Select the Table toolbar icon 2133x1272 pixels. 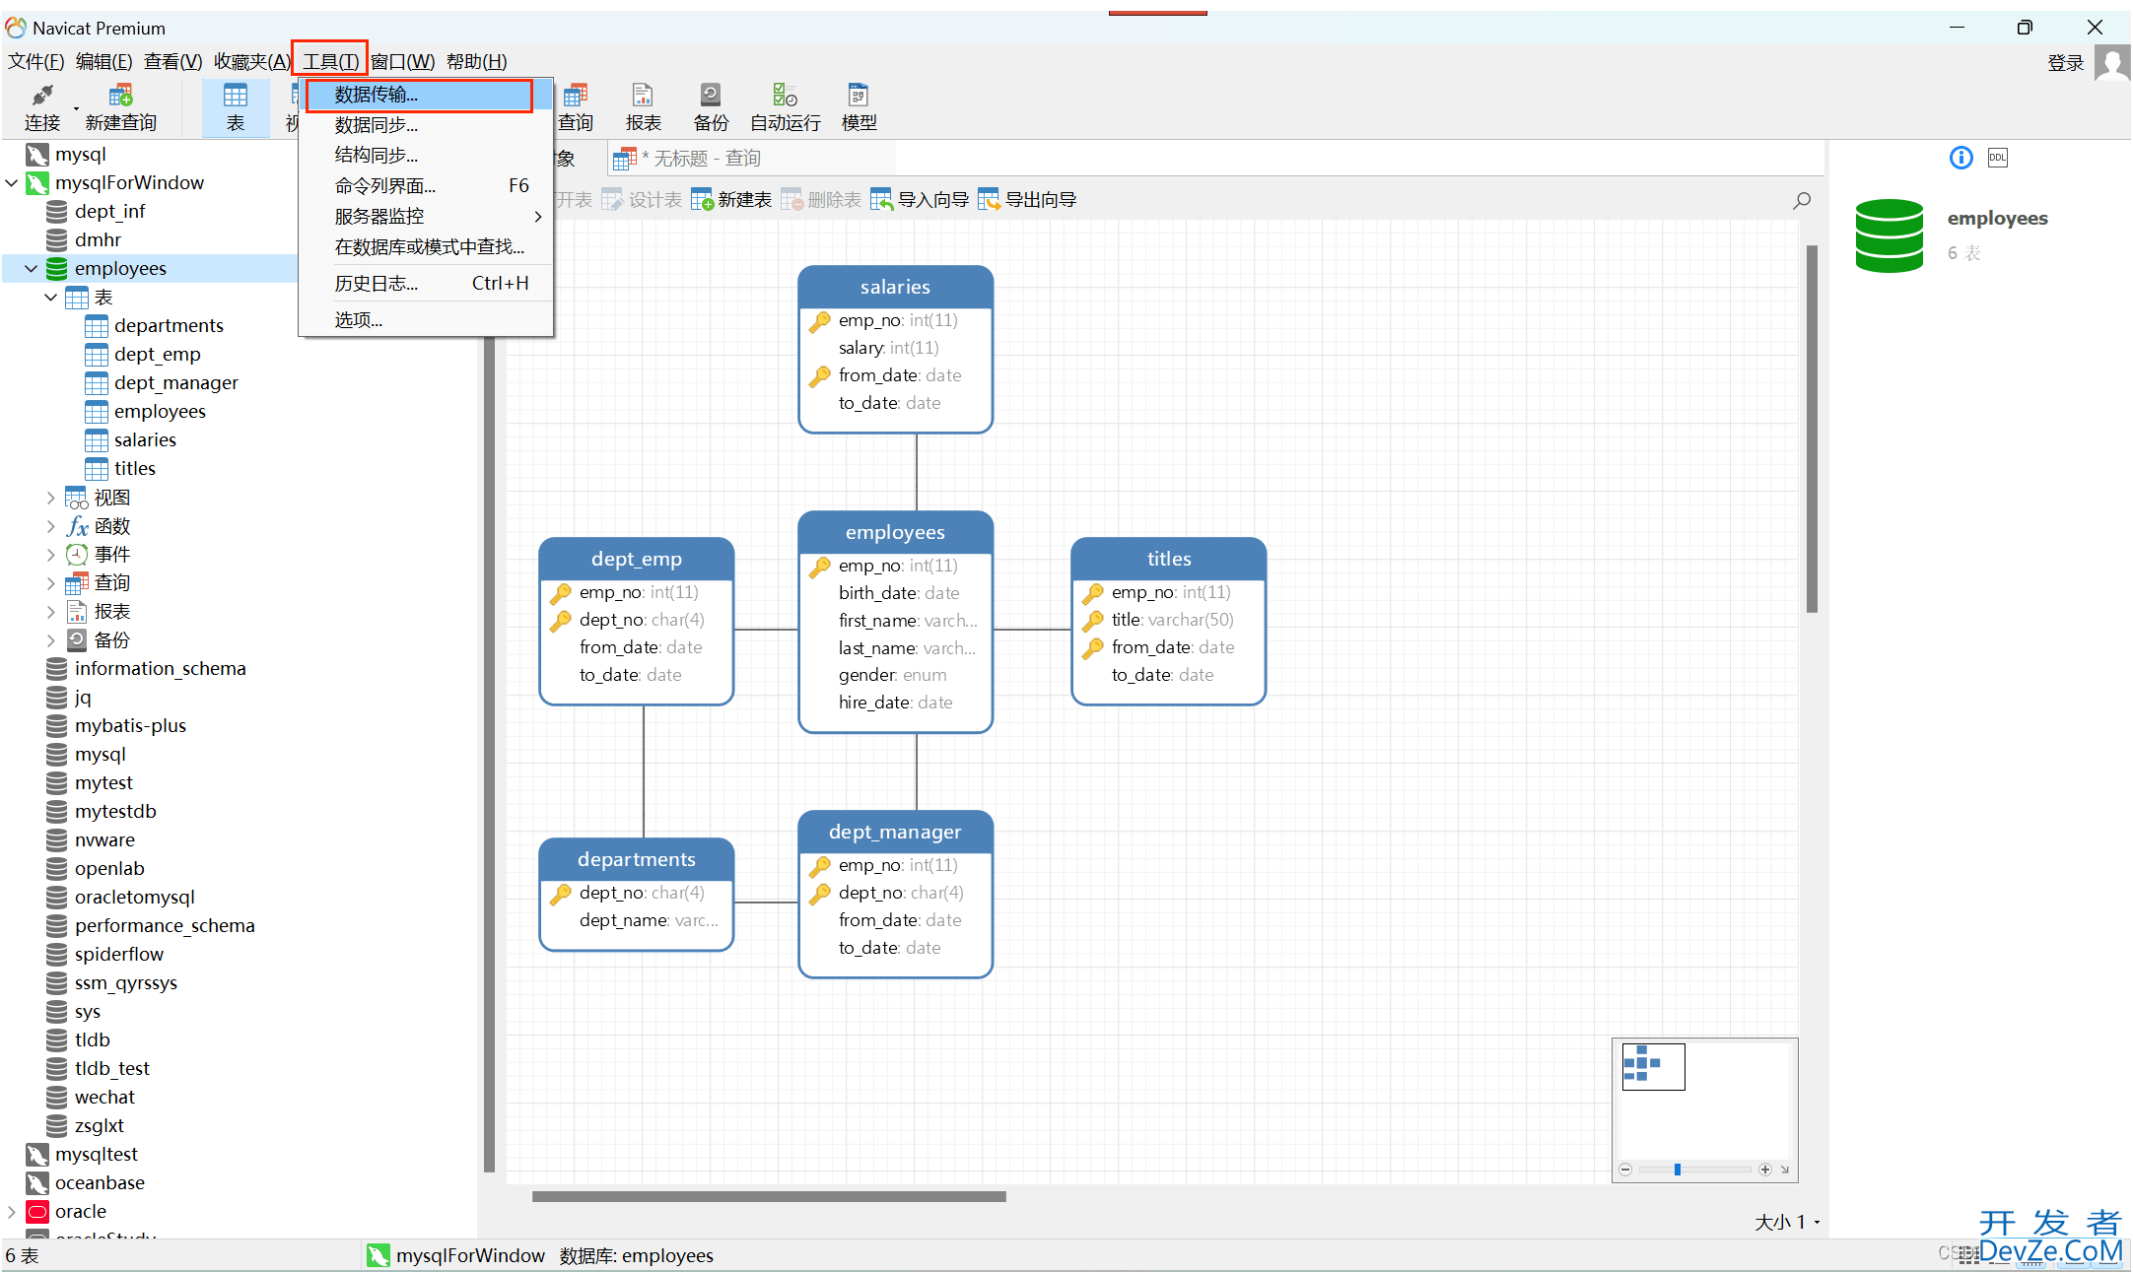coord(236,107)
